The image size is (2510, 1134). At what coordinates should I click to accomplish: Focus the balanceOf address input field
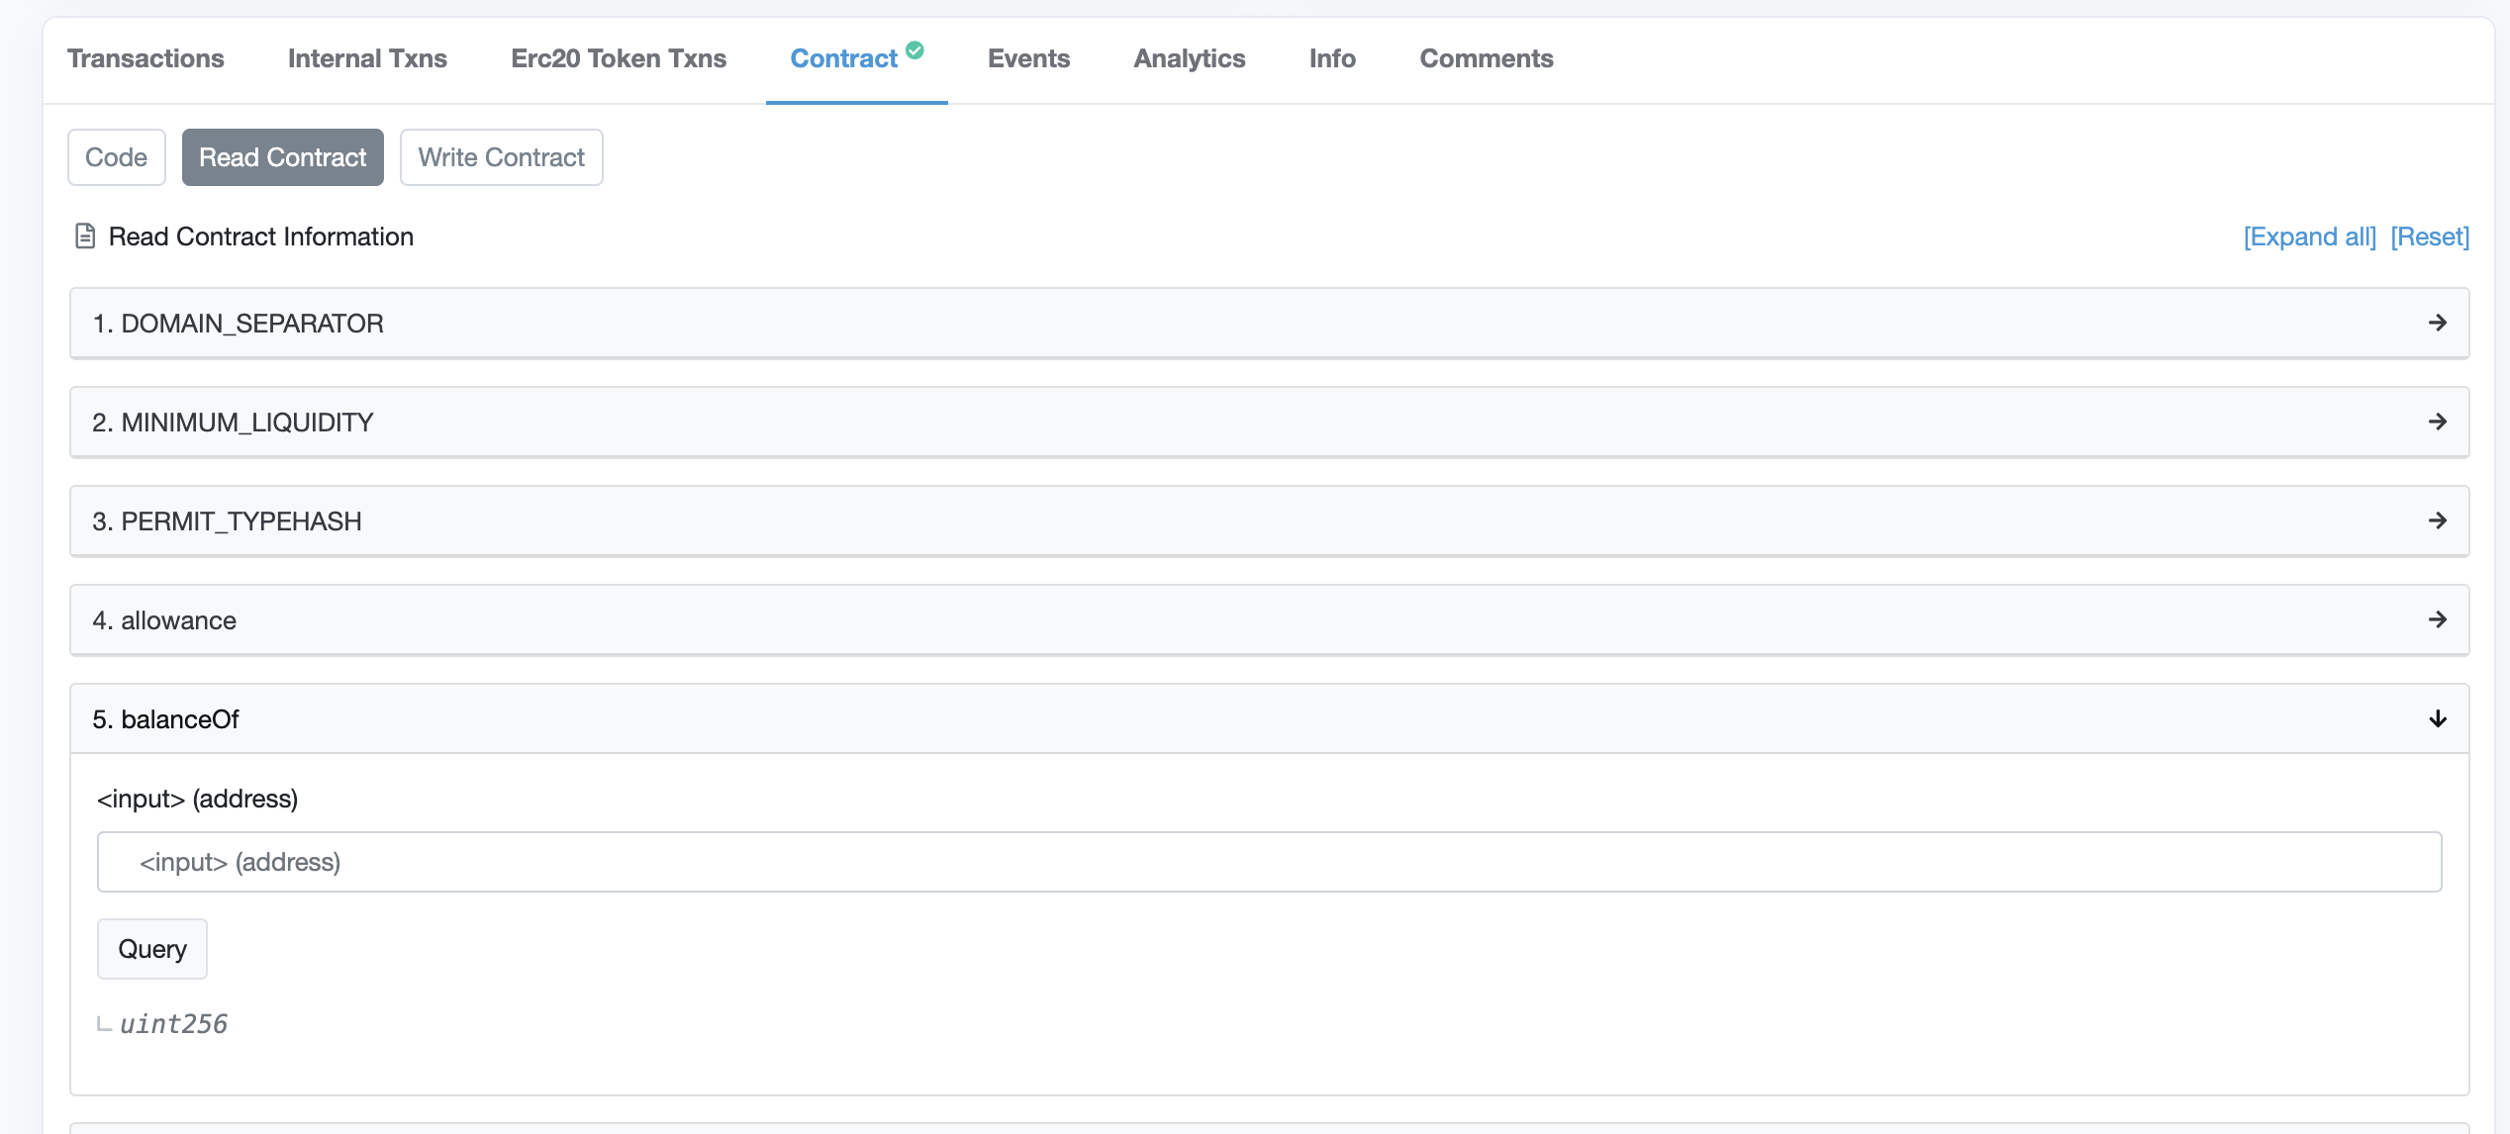[1269, 862]
